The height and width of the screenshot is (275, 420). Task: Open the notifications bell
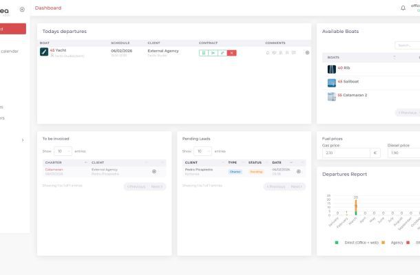click(403, 8)
